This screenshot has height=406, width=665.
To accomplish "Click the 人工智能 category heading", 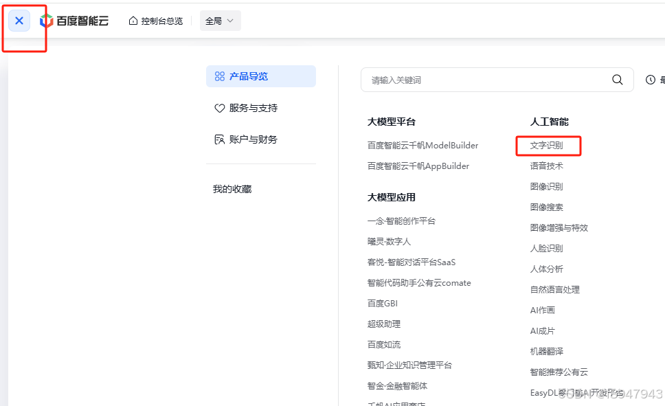I will click(x=549, y=122).
